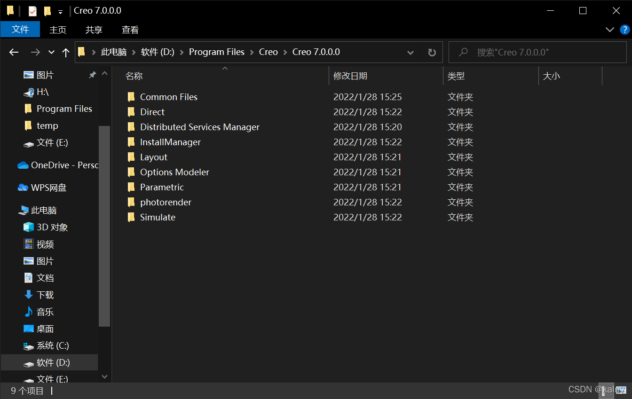Jump to 此电脑 in the breadcrumb
632x399 pixels.
pos(114,52)
